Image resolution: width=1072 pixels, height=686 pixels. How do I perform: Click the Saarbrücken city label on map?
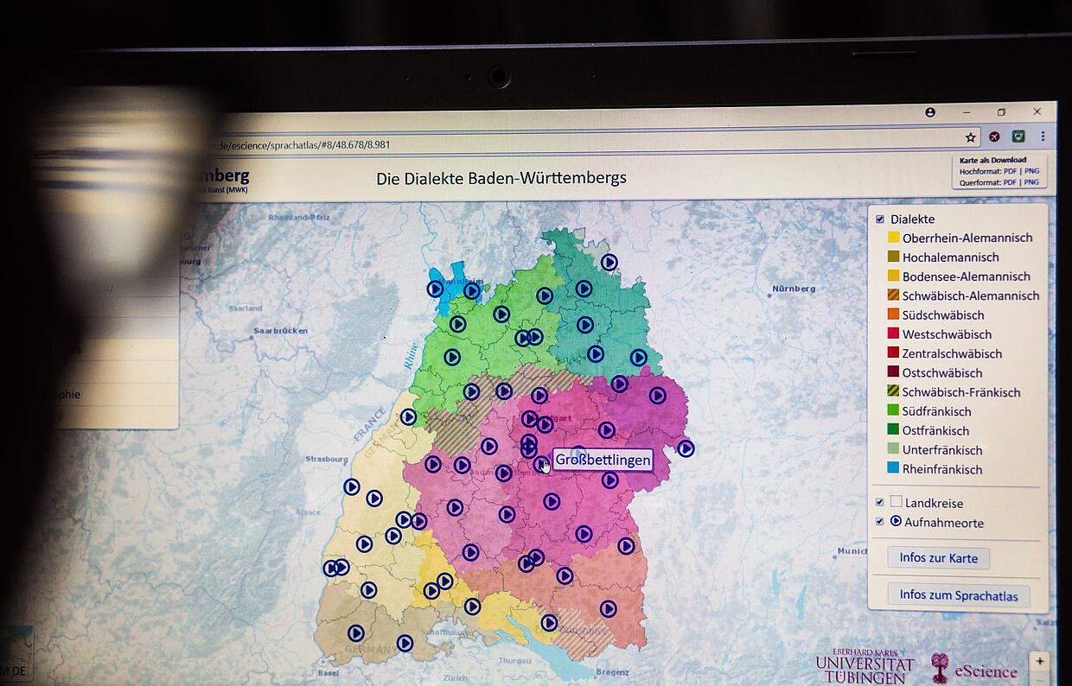coord(280,330)
